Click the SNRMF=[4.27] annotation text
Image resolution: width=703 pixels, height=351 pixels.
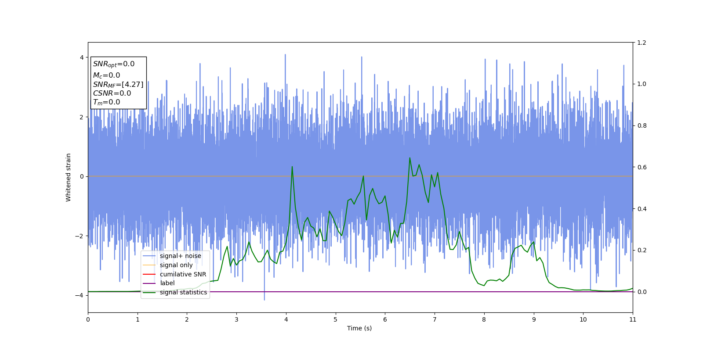point(118,84)
